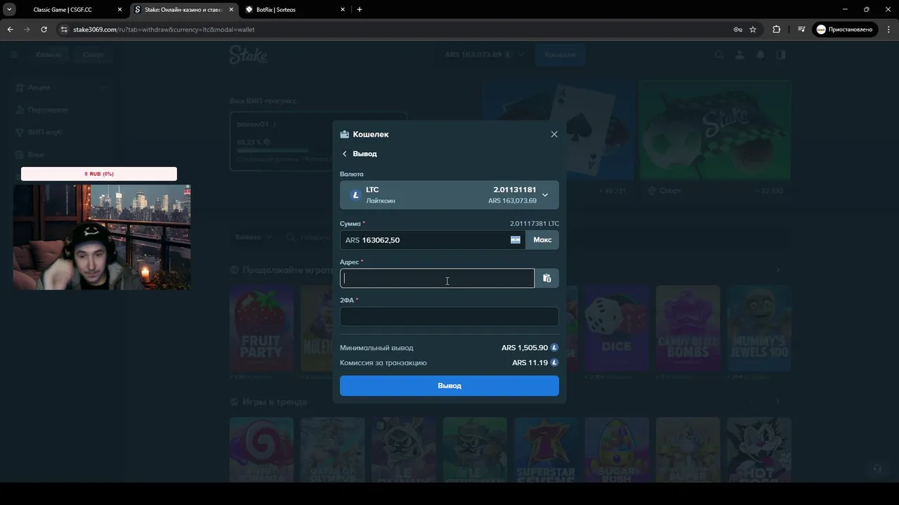899x505 pixels.
Task: Open browser extensions menu
Action: (776, 29)
